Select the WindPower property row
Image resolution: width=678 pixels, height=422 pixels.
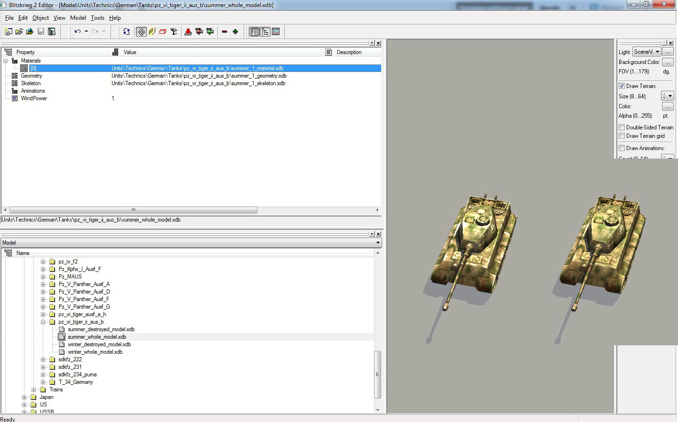(x=191, y=98)
